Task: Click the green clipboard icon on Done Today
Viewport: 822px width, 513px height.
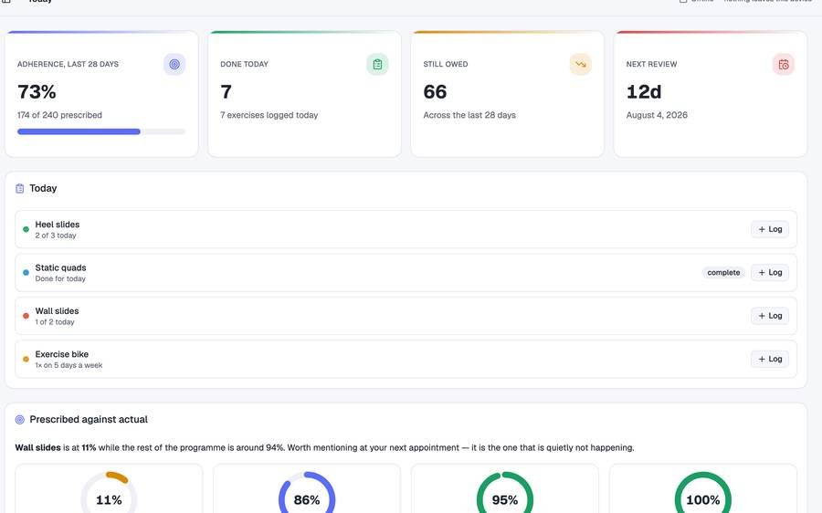Action: (377, 65)
